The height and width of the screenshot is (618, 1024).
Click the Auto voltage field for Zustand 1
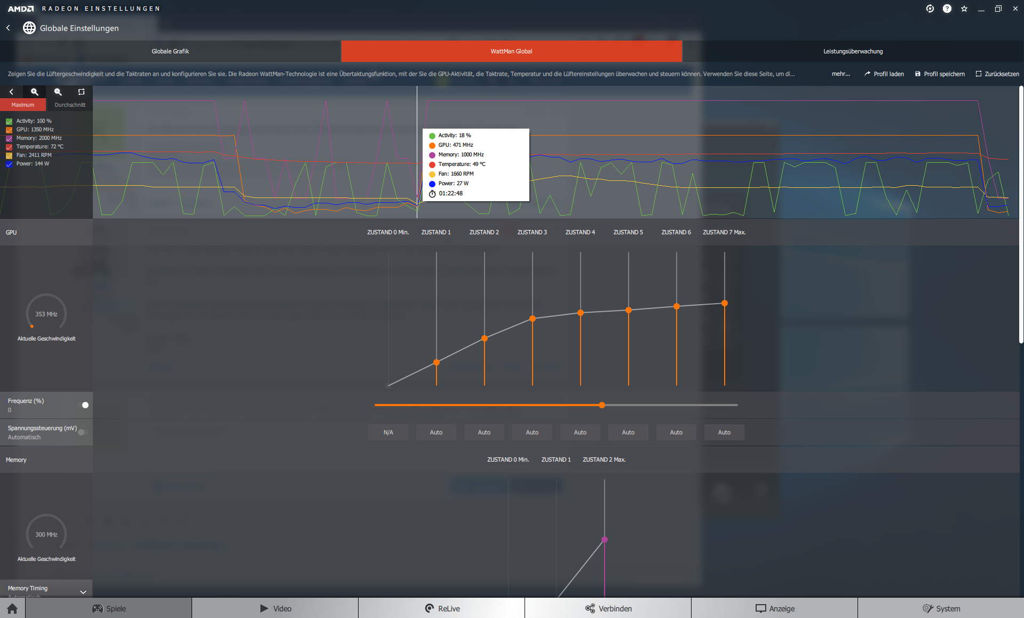click(436, 432)
